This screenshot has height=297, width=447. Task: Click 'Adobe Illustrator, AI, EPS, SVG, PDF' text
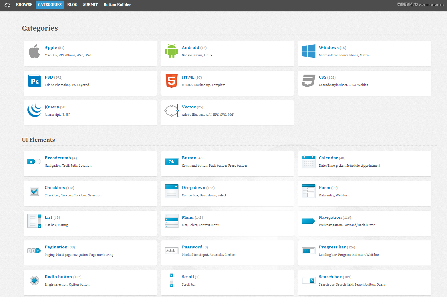208,115
